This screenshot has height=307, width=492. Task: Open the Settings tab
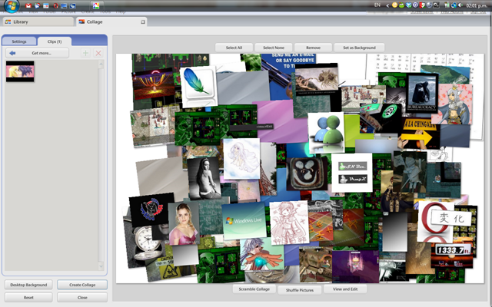coord(18,41)
